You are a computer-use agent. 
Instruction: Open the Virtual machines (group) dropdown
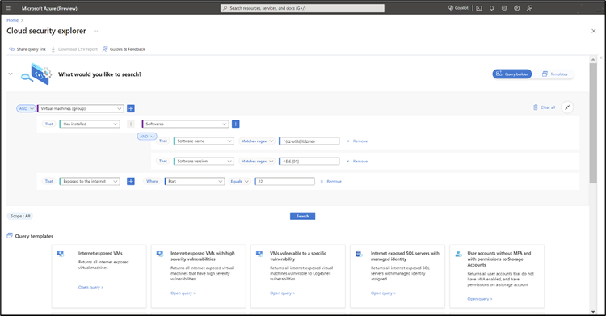pos(80,108)
